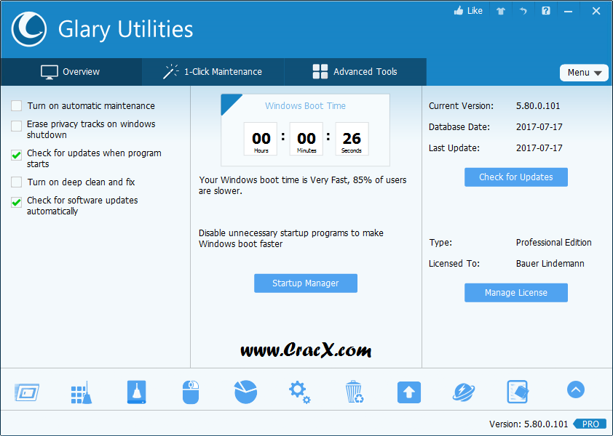Open the gears tool in bottom dock
613x436 pixels.
click(x=300, y=392)
